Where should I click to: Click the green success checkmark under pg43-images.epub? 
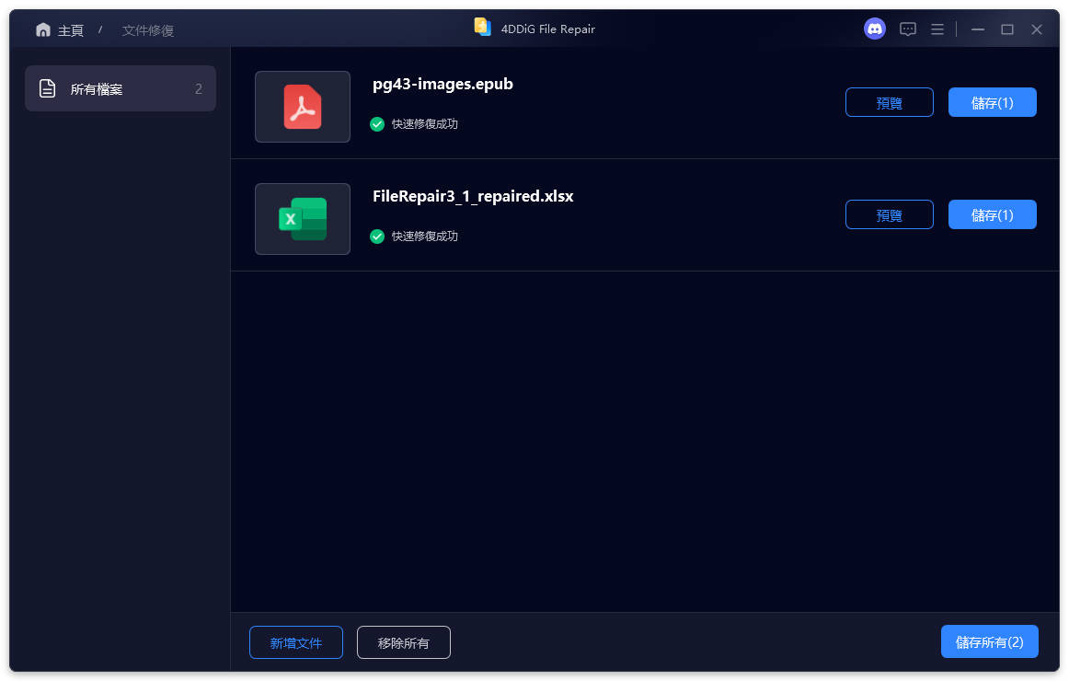point(377,124)
